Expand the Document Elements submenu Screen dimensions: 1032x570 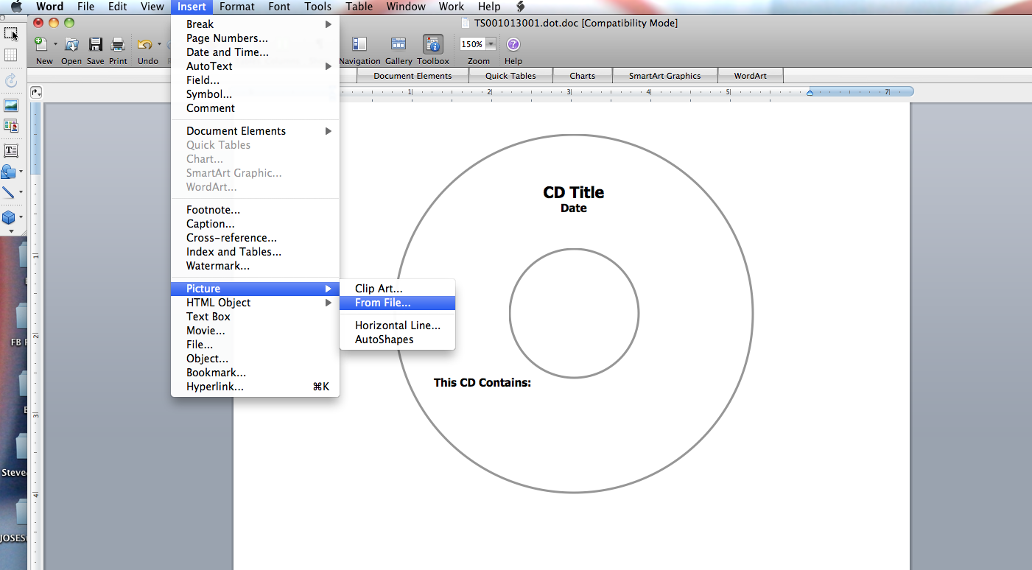coord(255,131)
